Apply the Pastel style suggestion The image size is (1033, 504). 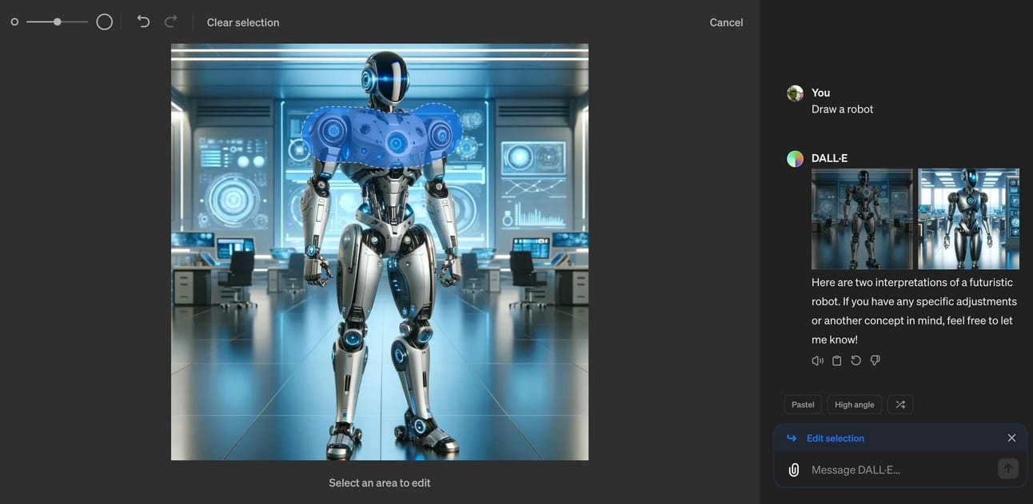coord(803,404)
